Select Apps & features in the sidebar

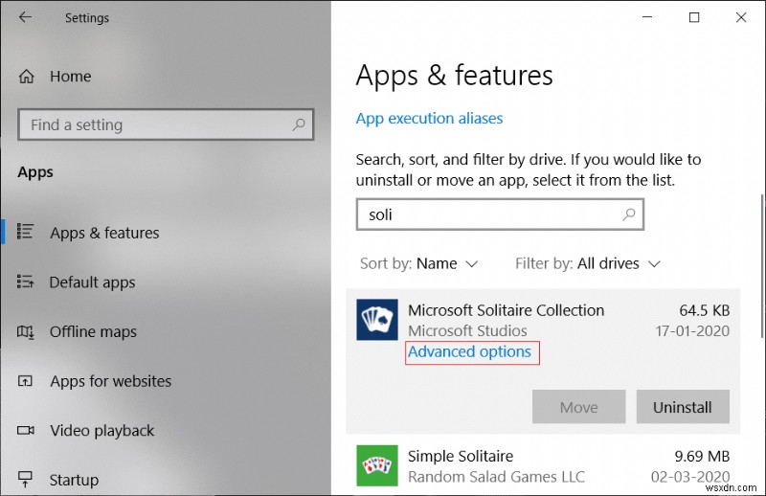[x=104, y=233]
